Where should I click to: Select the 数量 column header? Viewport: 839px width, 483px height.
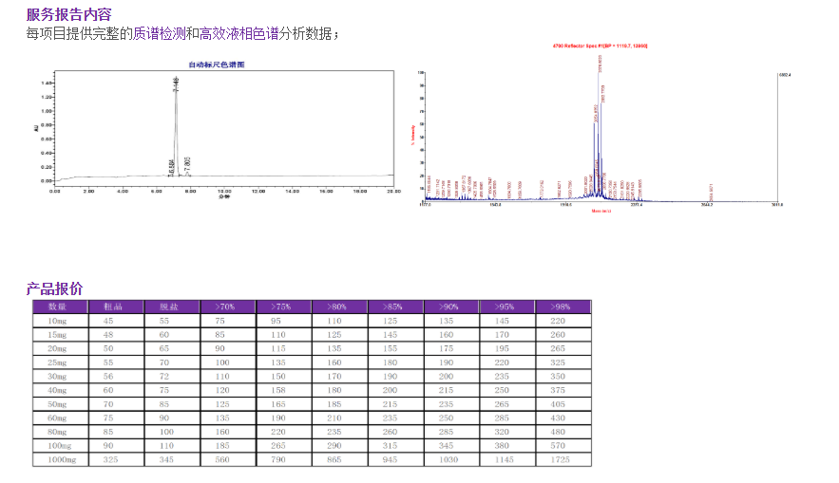coord(57,307)
